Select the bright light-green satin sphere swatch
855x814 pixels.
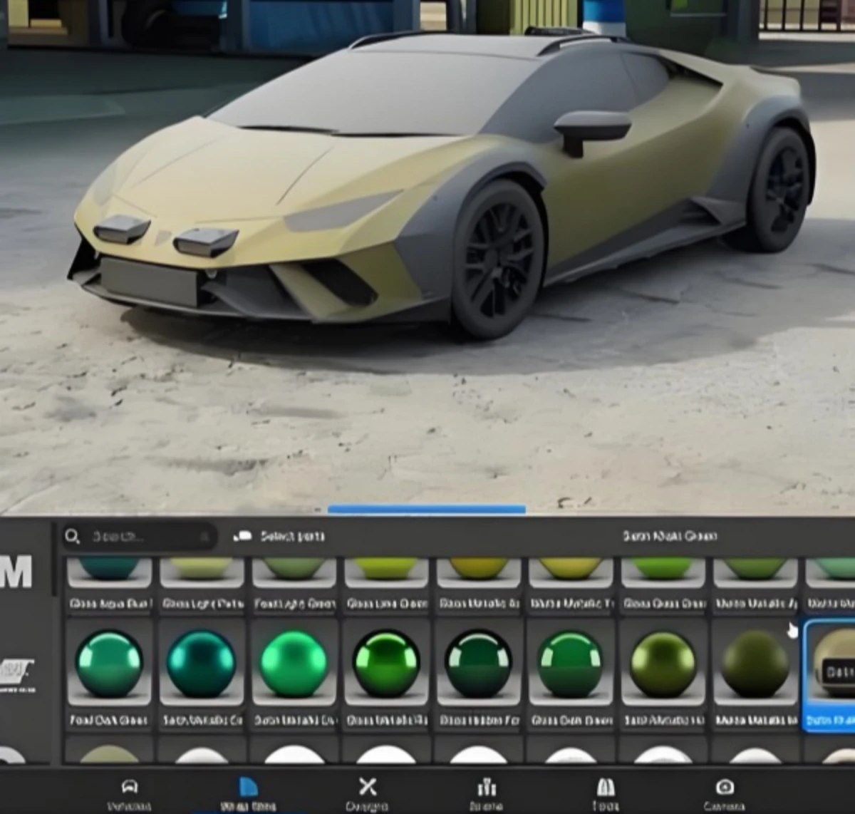pos(294,663)
